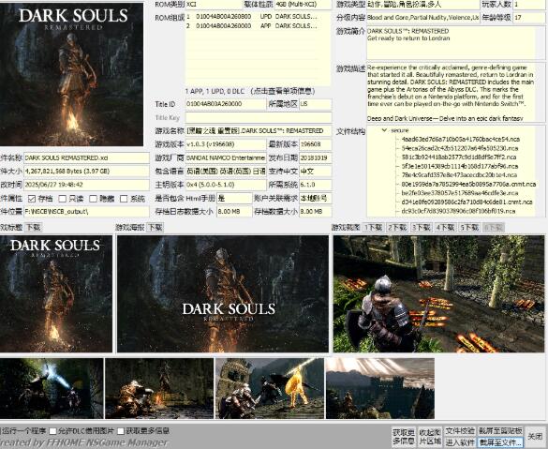Click the 5下载 screenshot button
548x449 pixels.
pos(469,227)
